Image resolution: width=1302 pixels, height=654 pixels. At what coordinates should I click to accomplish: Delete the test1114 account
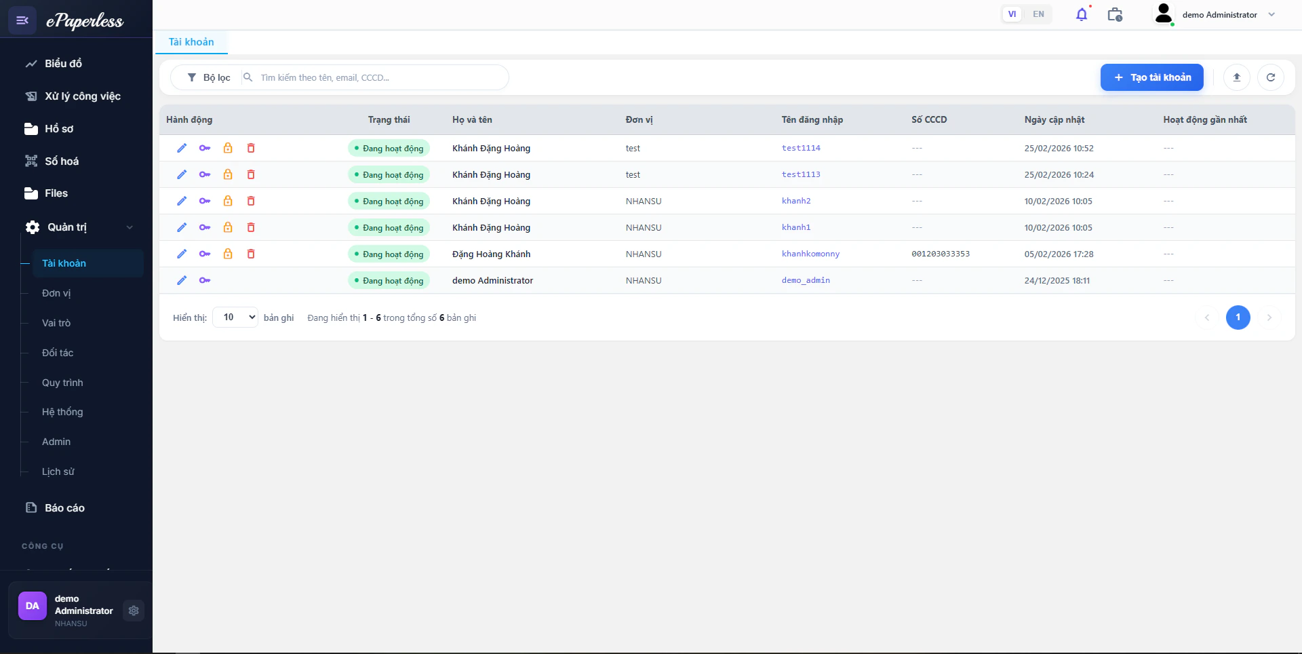[251, 148]
